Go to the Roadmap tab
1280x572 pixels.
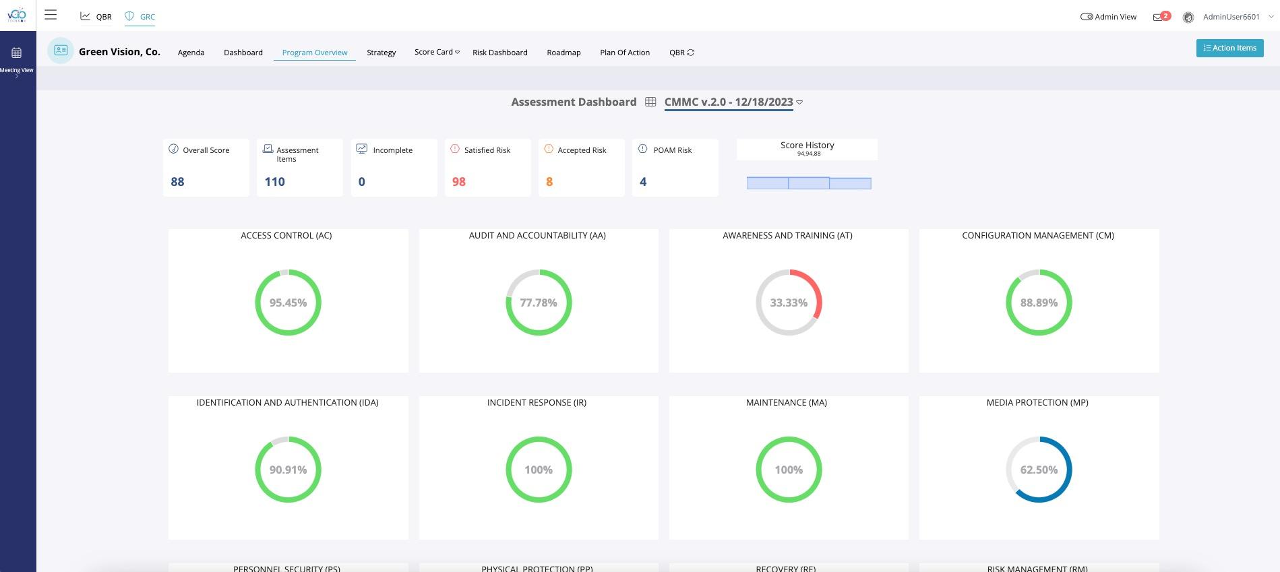563,53
